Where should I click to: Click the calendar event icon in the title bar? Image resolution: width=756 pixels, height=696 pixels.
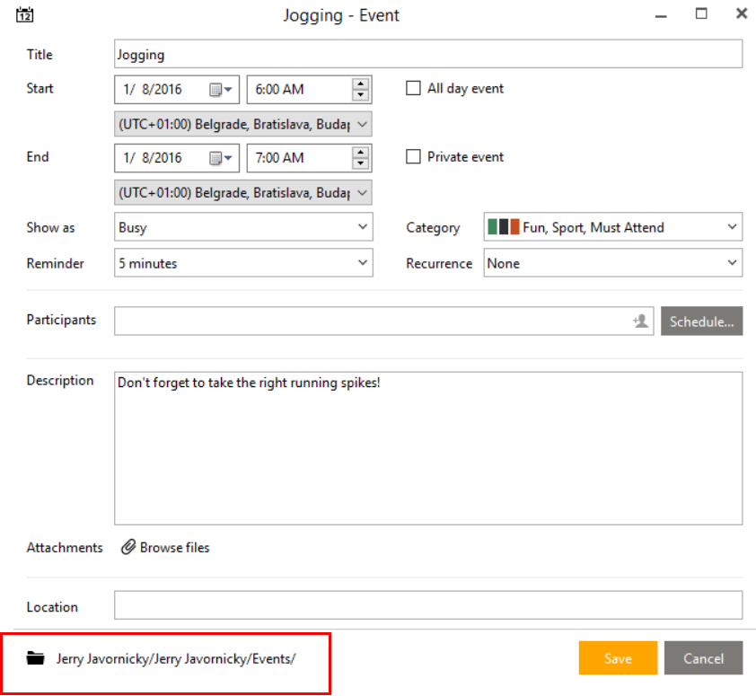pos(25,14)
